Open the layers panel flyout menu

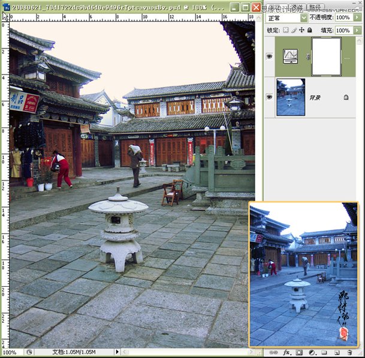coord(360,10)
